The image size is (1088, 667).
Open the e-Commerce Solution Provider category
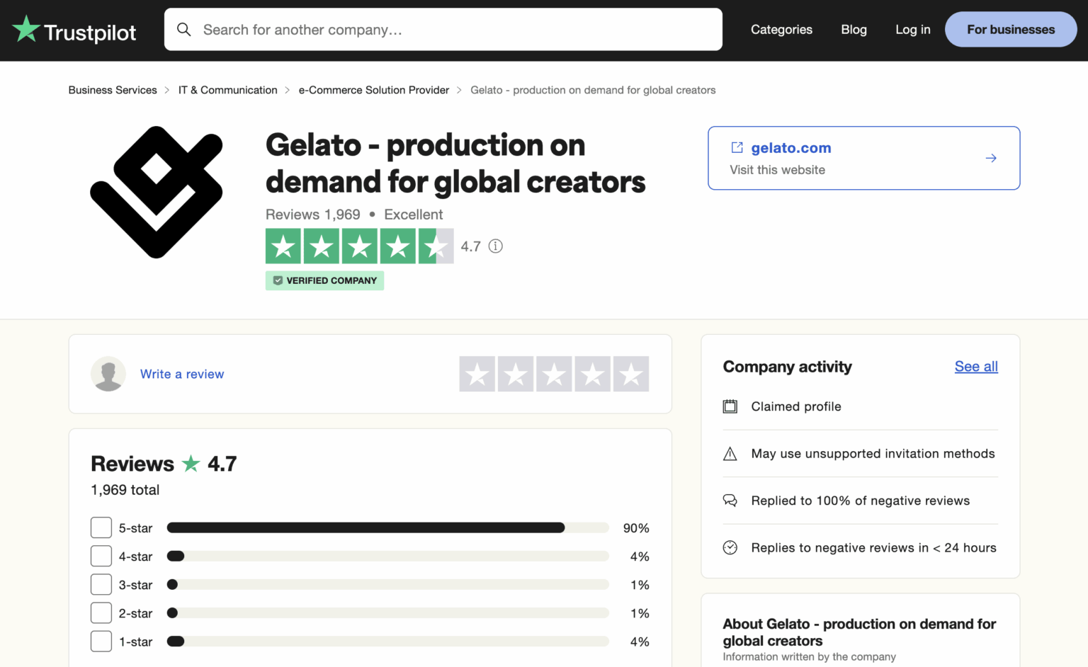pos(374,90)
